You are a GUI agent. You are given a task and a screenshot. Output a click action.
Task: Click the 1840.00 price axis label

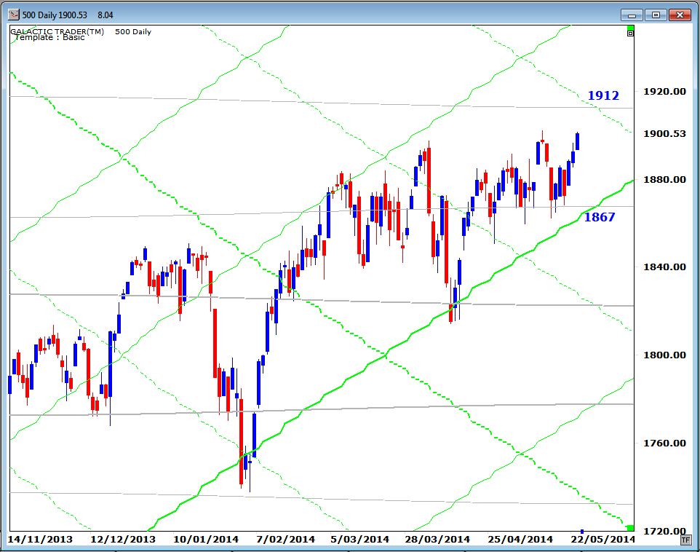[x=664, y=267]
